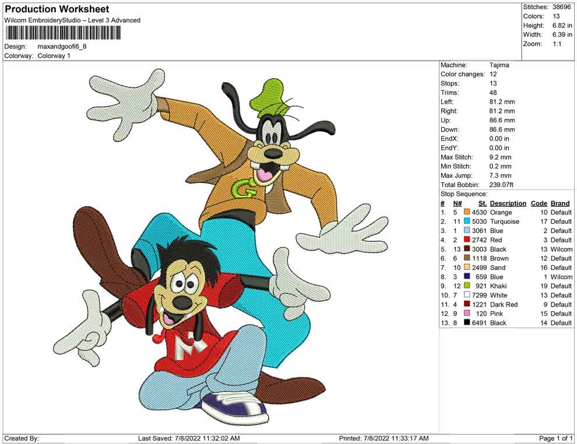Click the Wilcom EmbroideryStudio subtitle line
Screen dimensions: 577x444
click(x=72, y=20)
